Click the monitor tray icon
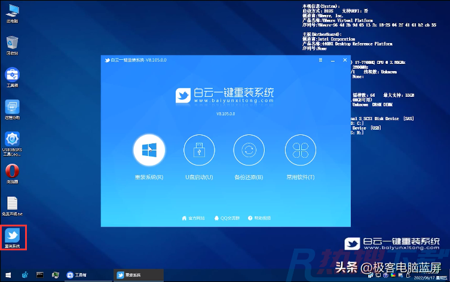This screenshot has height=282, width=450. [378, 275]
